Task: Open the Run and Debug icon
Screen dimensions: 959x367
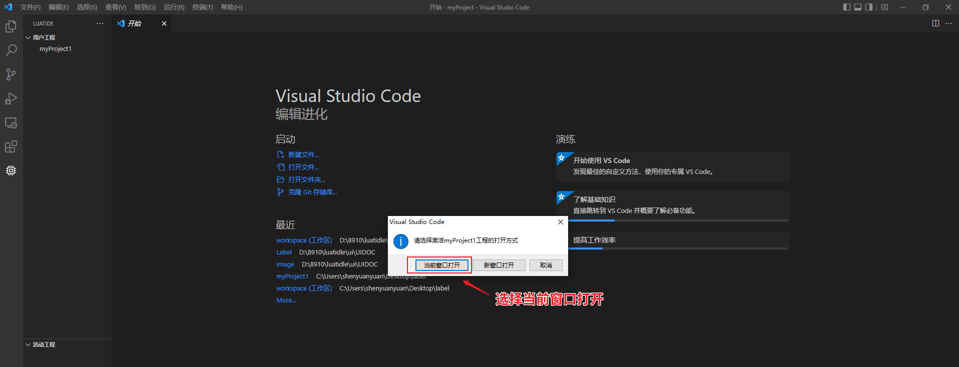Action: click(x=11, y=98)
